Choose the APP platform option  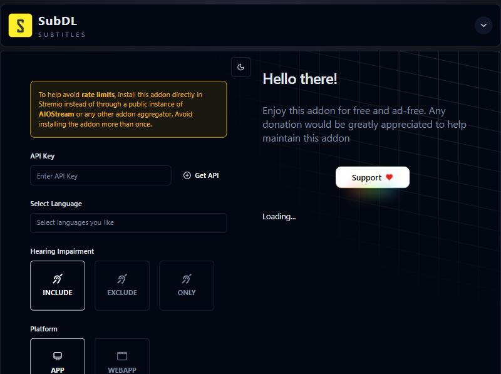point(58,356)
